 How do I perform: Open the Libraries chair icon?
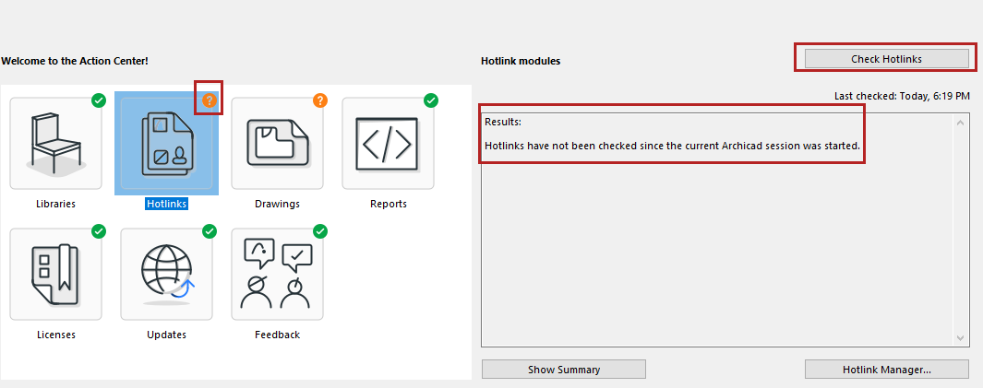click(55, 143)
